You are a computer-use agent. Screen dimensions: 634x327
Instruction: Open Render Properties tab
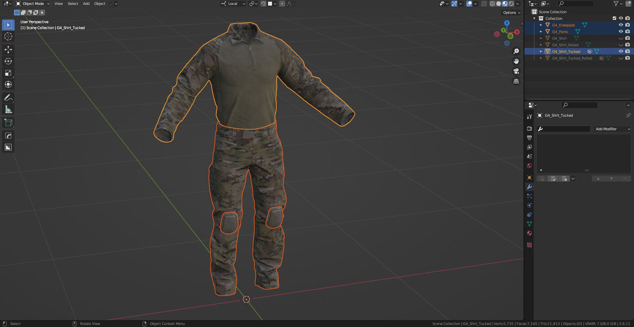(x=529, y=128)
